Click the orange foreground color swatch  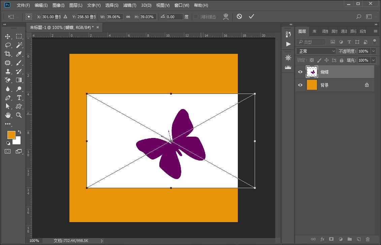pyautogui.click(x=11, y=135)
